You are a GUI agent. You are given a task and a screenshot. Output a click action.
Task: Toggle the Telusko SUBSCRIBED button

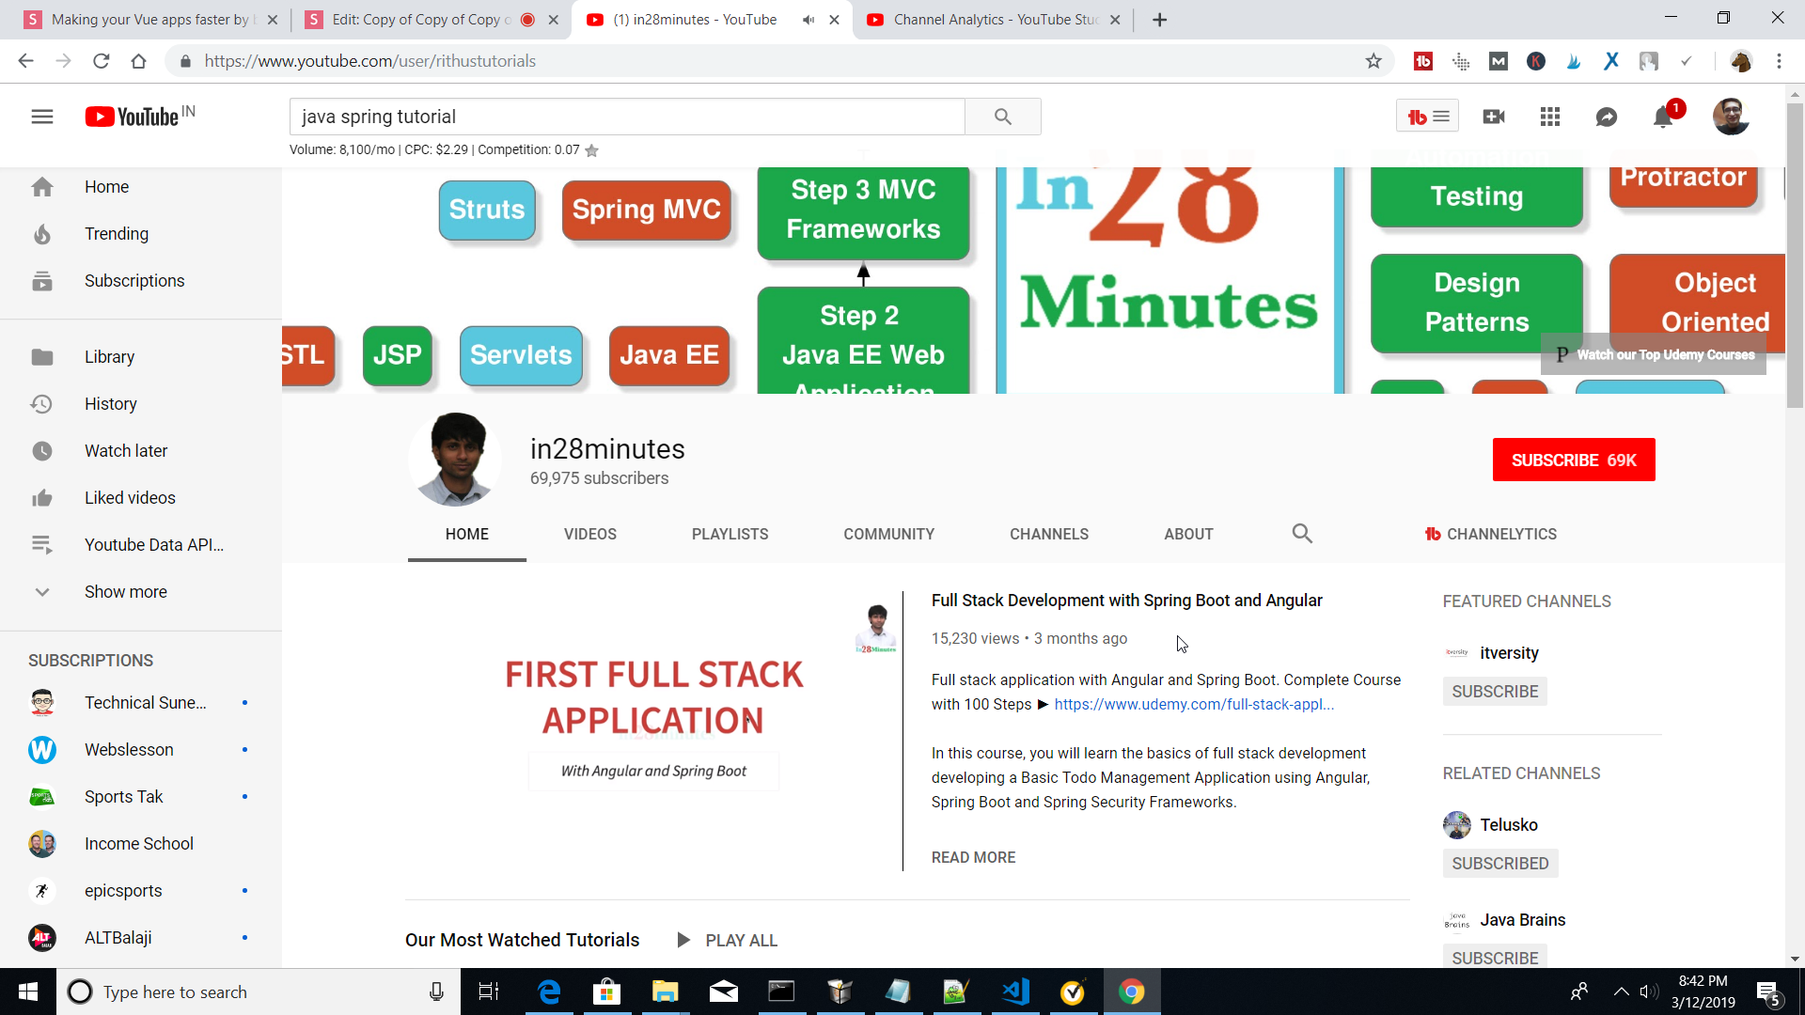1499,863
